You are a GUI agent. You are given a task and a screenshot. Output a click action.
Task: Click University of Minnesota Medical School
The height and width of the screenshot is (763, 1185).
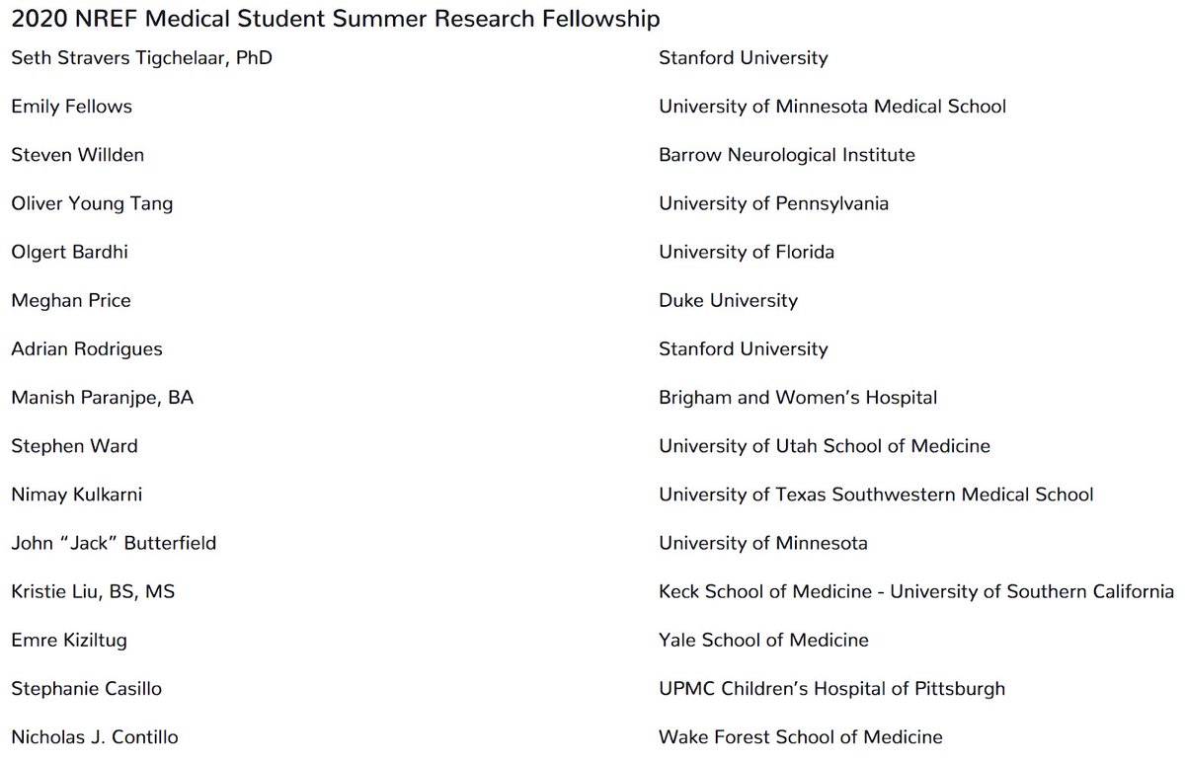pyautogui.click(x=832, y=107)
